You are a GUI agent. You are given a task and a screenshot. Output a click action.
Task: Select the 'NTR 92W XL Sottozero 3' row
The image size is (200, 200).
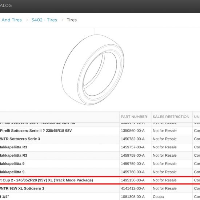coord(100,188)
